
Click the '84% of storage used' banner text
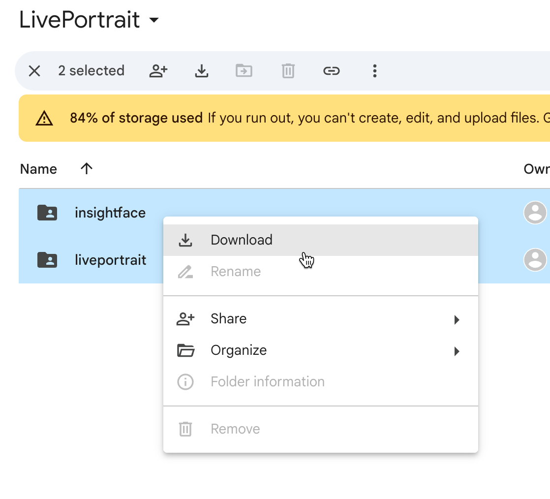[136, 118]
